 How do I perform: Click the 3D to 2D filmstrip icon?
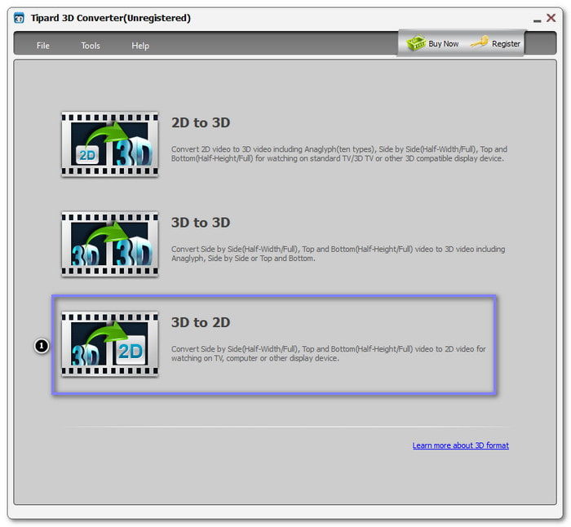point(109,343)
